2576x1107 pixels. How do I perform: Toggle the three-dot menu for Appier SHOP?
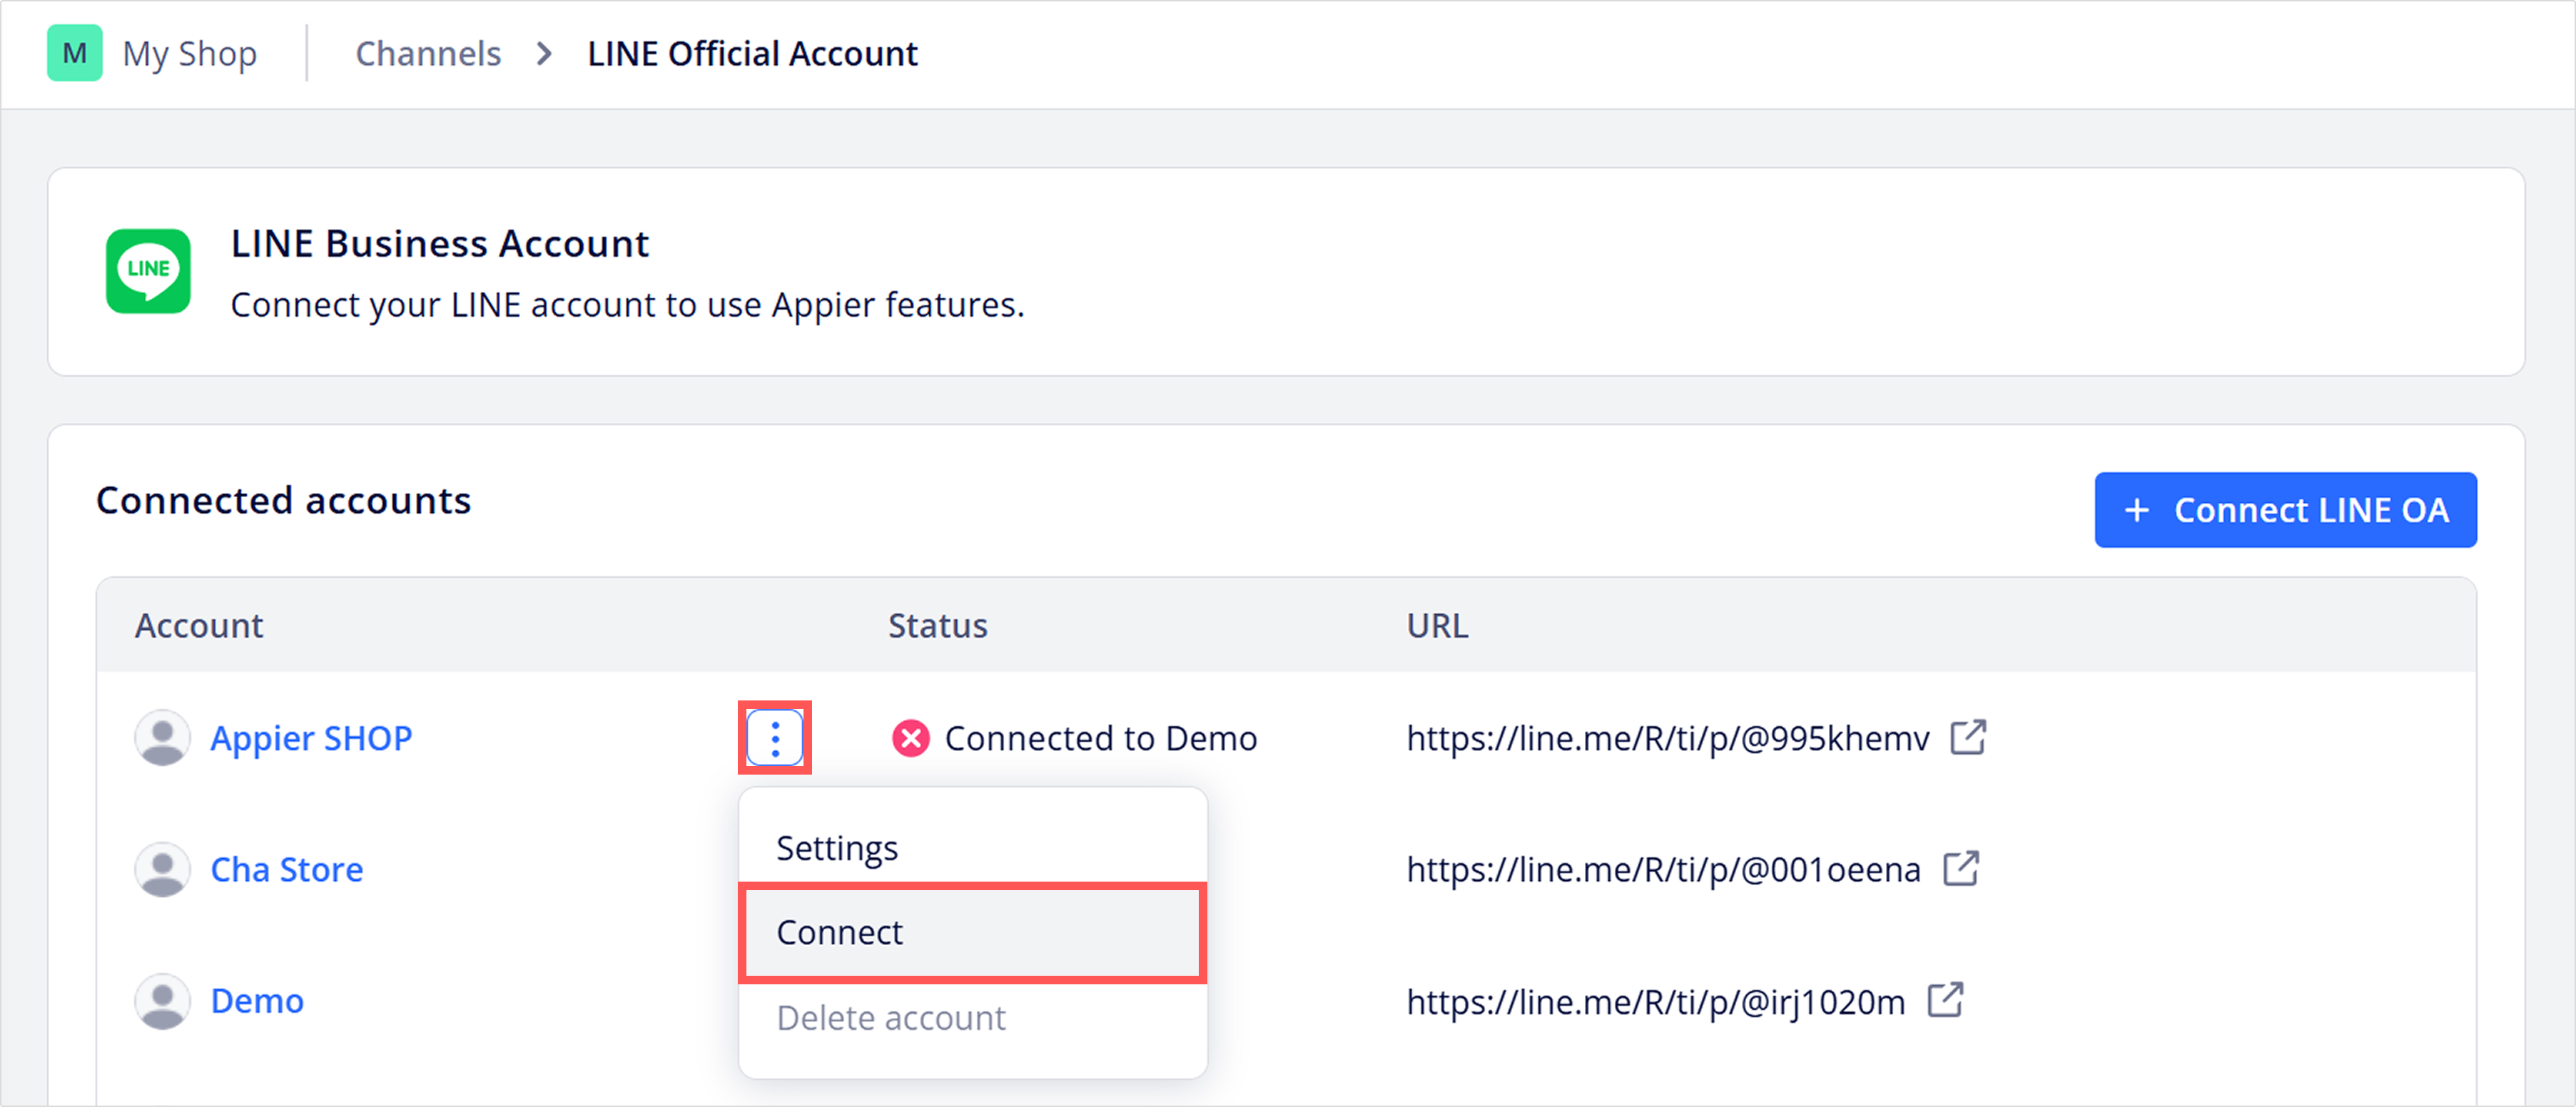pos(775,738)
